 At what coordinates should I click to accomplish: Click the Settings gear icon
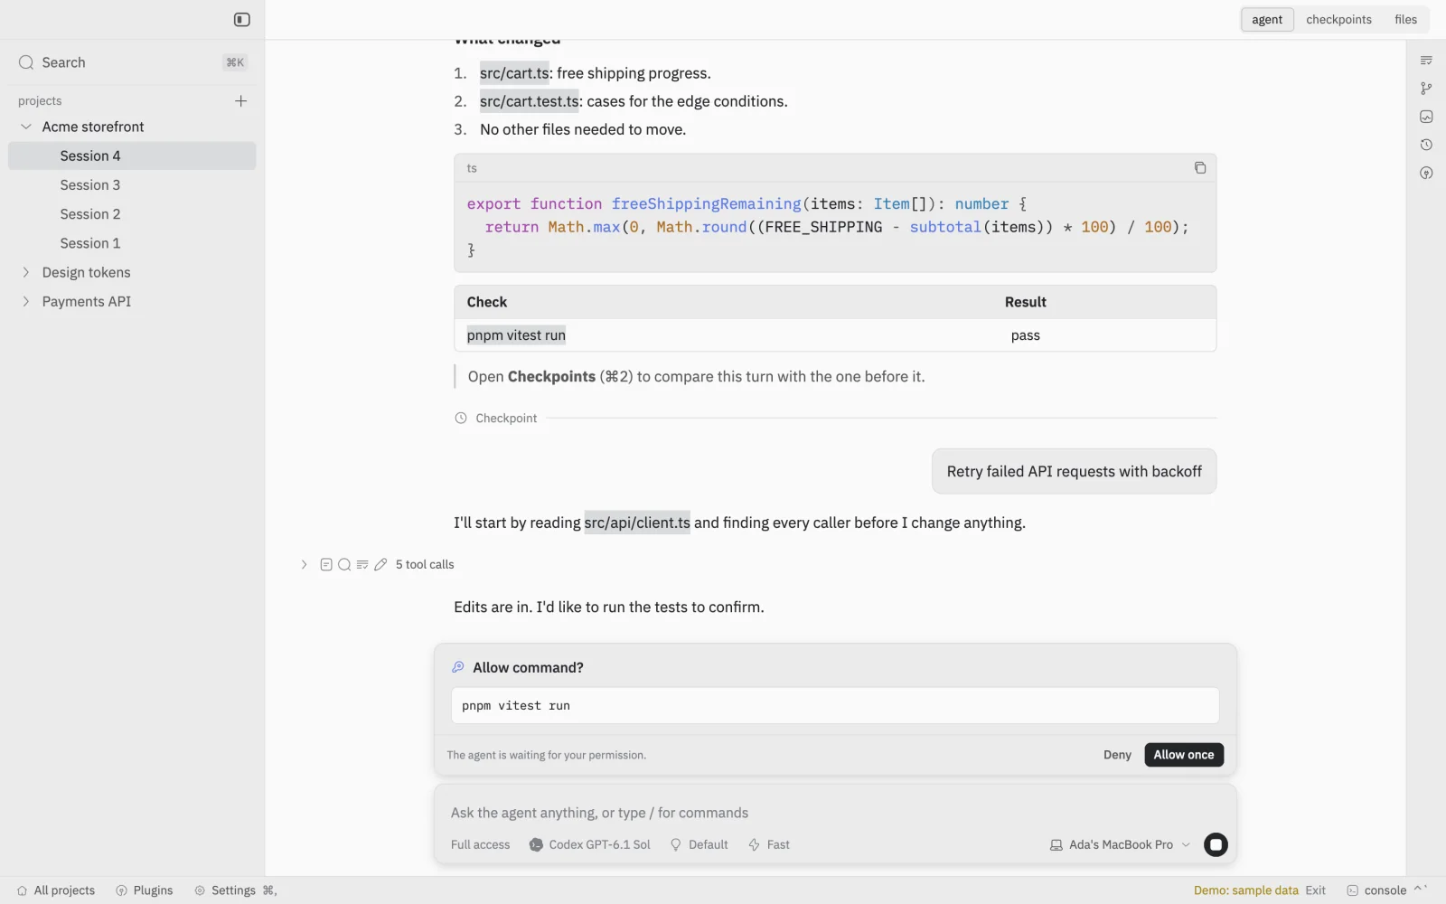[200, 890]
